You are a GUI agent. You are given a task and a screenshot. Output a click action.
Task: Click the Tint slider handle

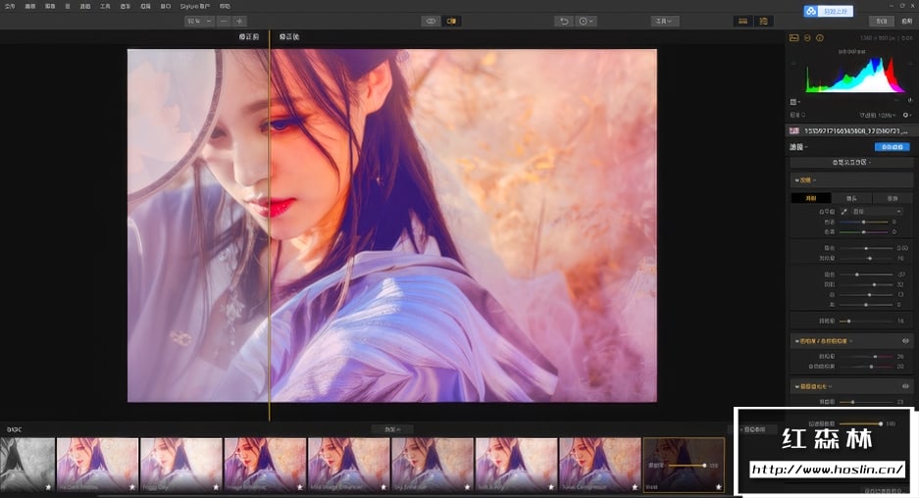pyautogui.click(x=864, y=232)
